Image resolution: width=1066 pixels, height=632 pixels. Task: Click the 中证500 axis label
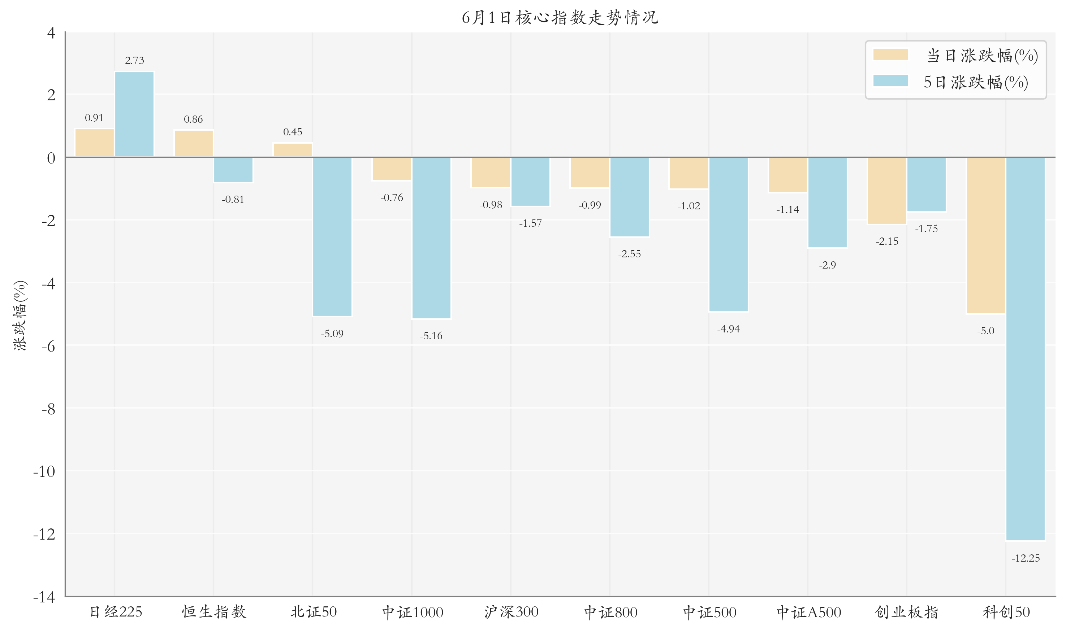[709, 612]
